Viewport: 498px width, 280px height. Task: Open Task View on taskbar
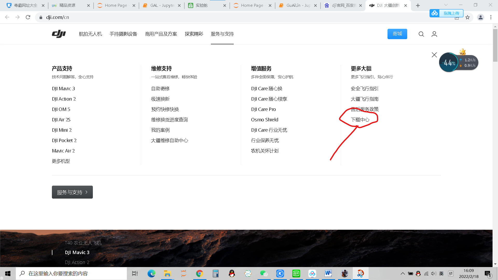tap(135, 274)
